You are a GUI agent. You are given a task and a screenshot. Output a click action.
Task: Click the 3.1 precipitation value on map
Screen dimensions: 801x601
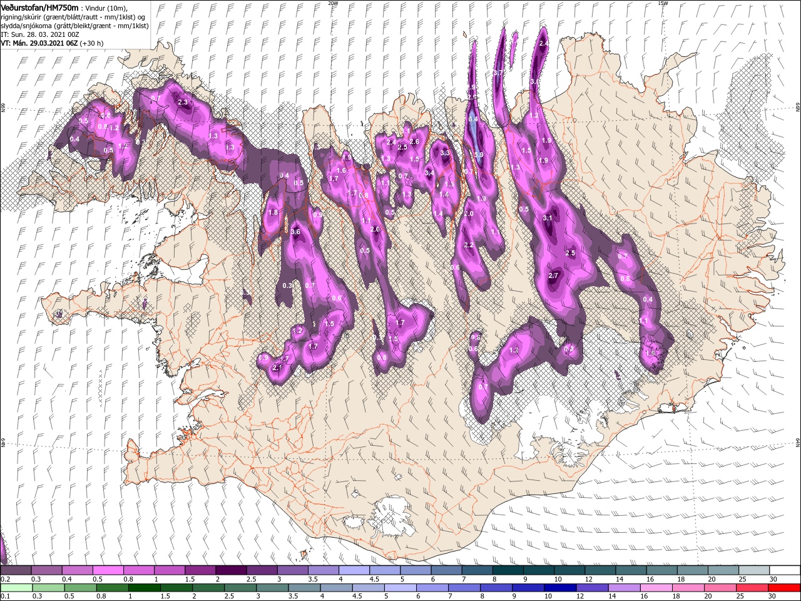pyautogui.click(x=548, y=218)
